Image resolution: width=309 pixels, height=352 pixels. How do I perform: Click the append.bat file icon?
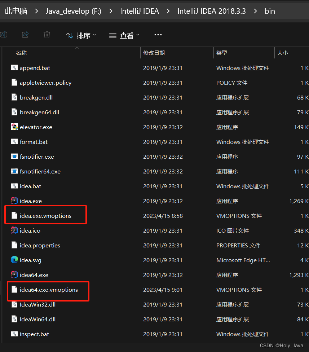14,67
